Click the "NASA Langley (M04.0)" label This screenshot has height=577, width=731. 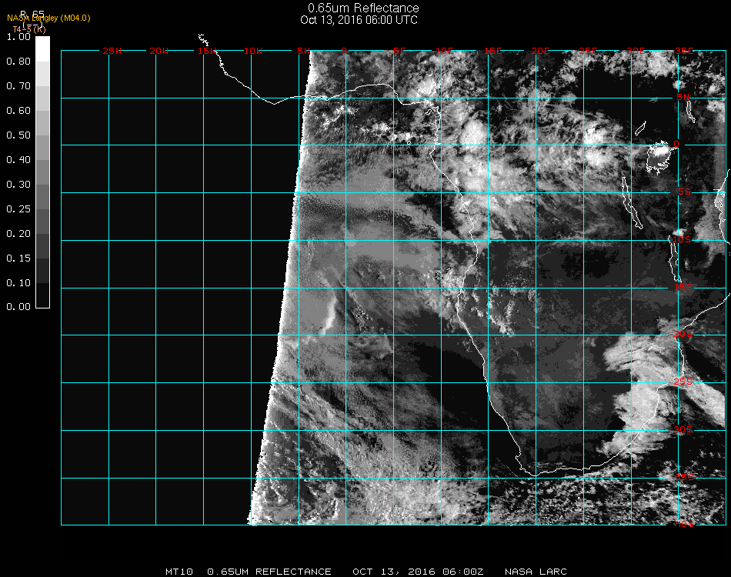tap(48, 18)
